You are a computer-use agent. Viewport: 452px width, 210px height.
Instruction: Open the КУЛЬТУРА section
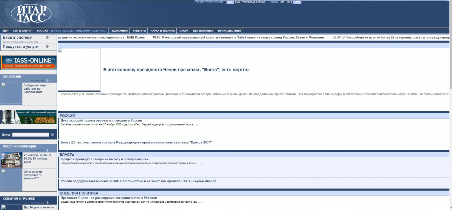tap(139, 31)
